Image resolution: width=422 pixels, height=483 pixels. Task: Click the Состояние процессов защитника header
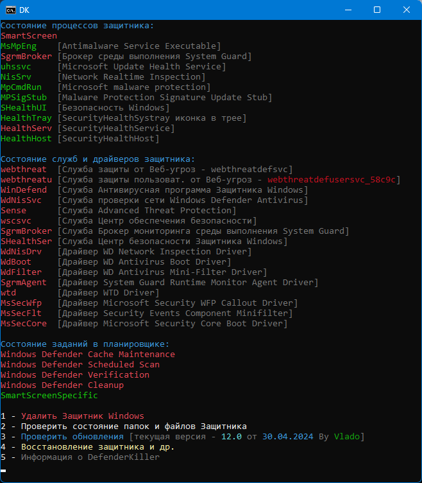77,26
